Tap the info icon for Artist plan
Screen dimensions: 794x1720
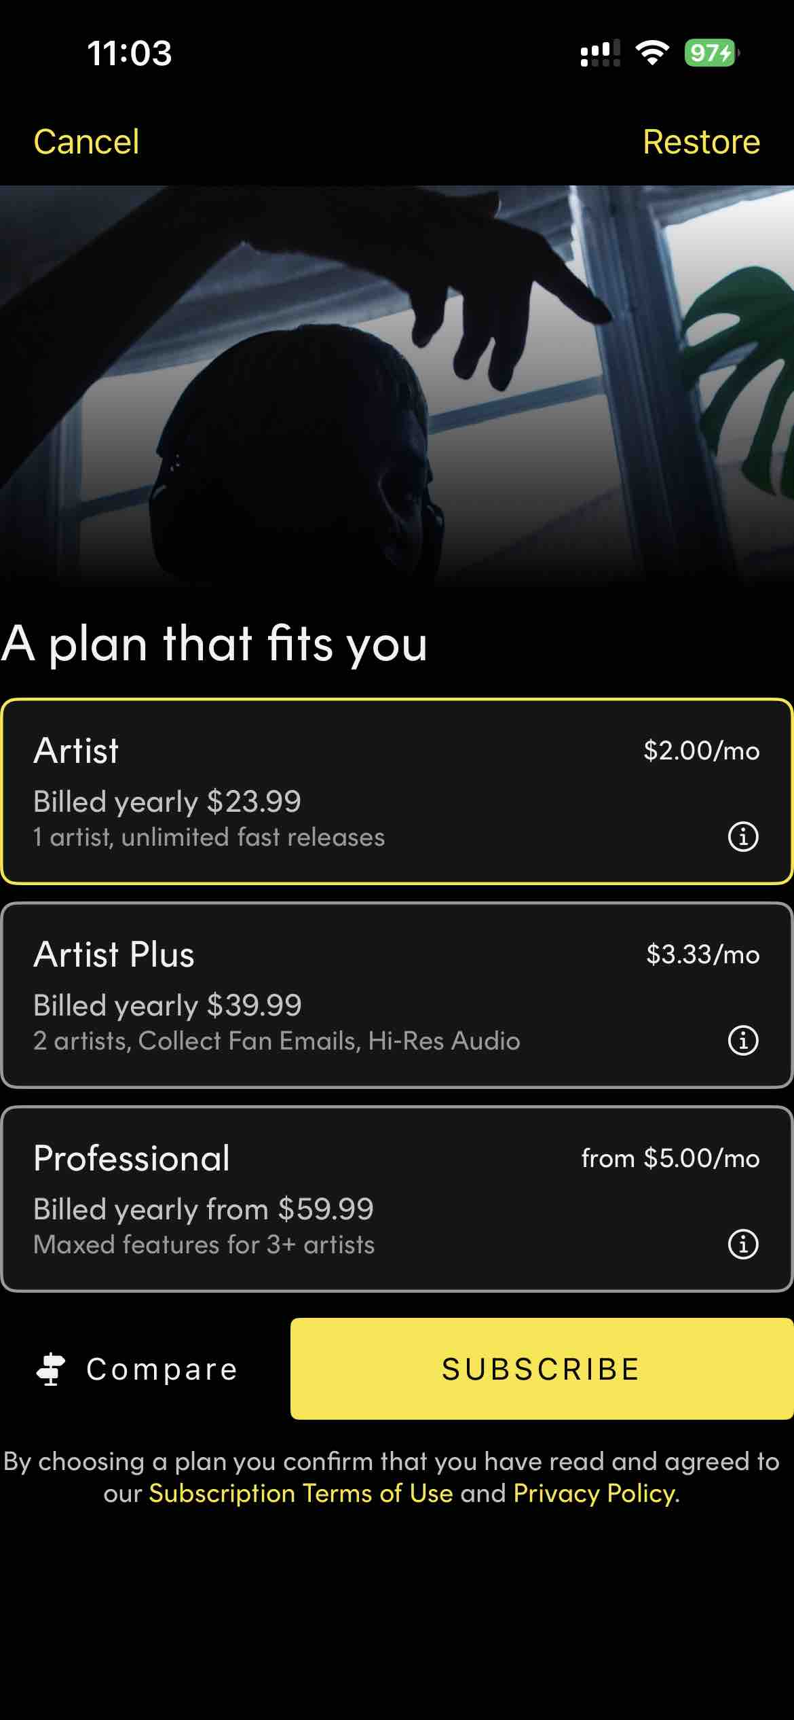743,836
